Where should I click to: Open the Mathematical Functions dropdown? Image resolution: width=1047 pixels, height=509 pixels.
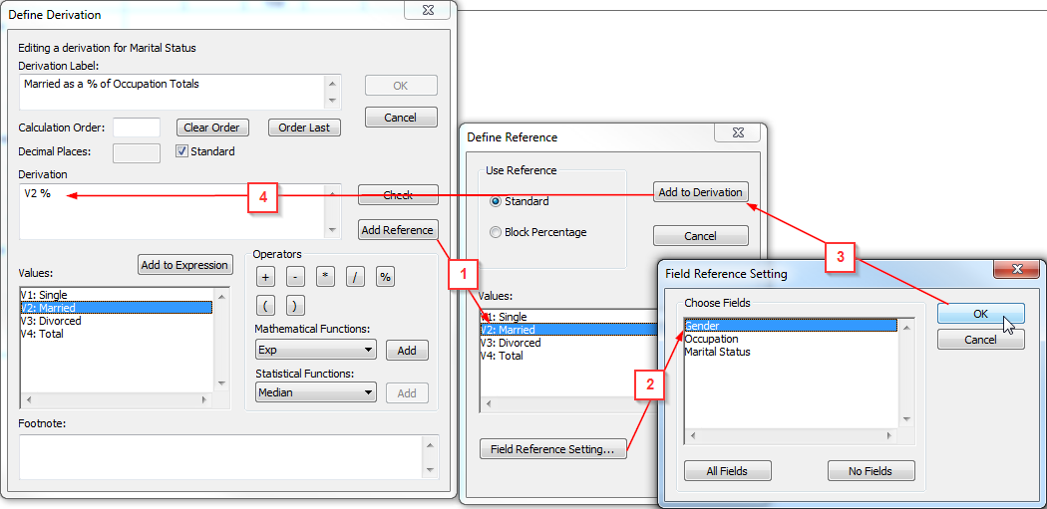(368, 351)
